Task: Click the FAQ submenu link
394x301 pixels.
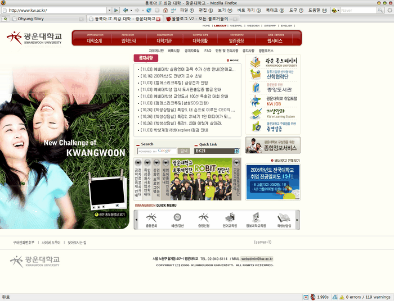Action: 208,51
